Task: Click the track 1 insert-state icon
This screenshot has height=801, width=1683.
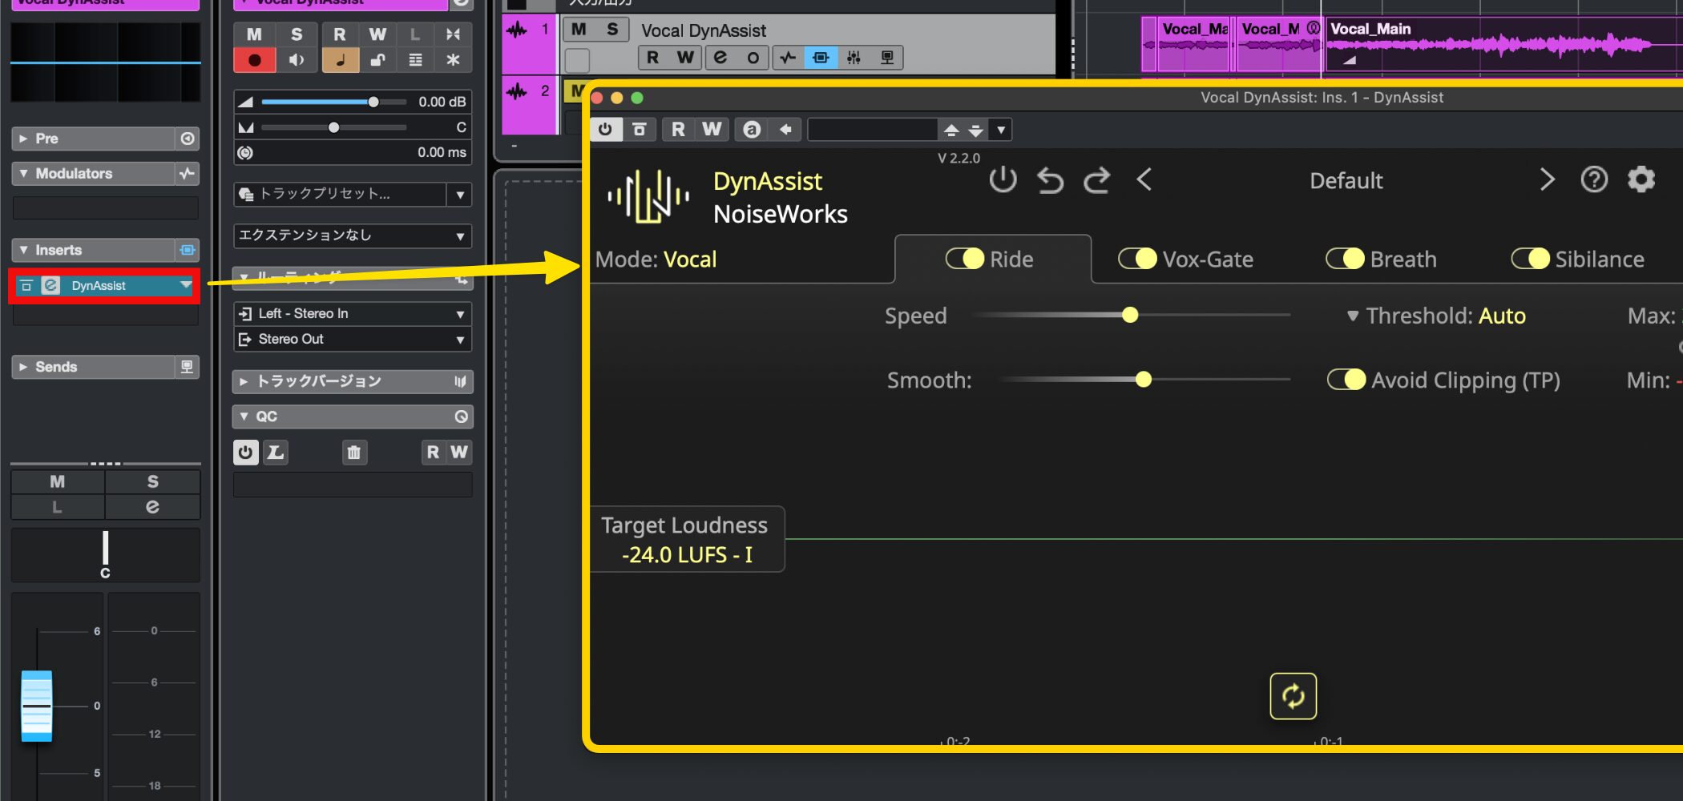Action: (x=821, y=58)
